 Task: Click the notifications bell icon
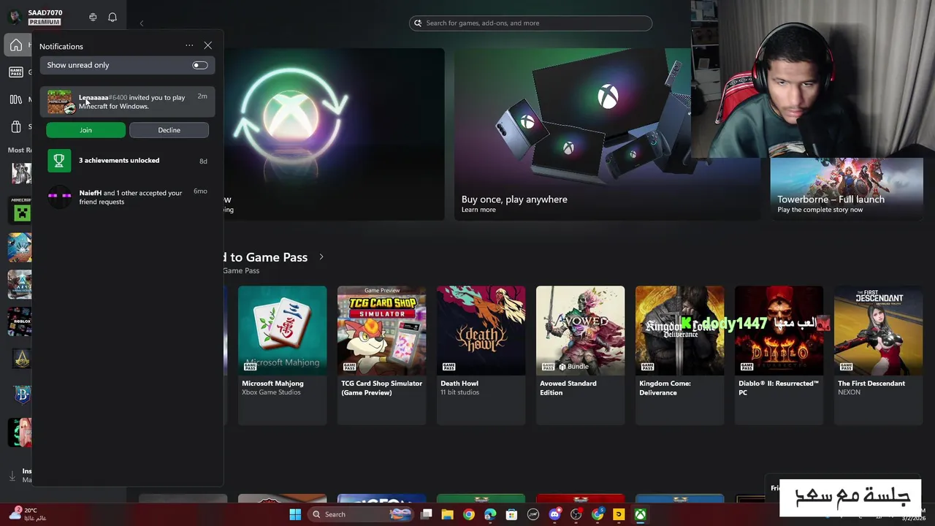pos(112,17)
